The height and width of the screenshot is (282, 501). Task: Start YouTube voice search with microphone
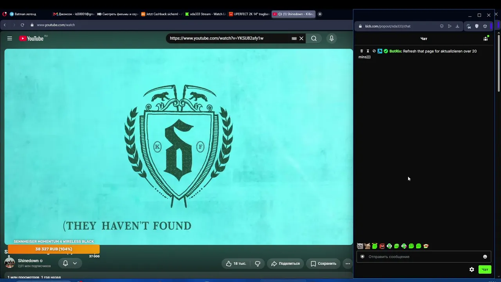[332, 38]
